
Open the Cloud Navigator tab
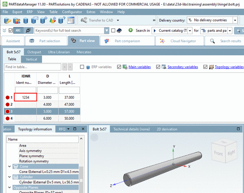[180, 41]
